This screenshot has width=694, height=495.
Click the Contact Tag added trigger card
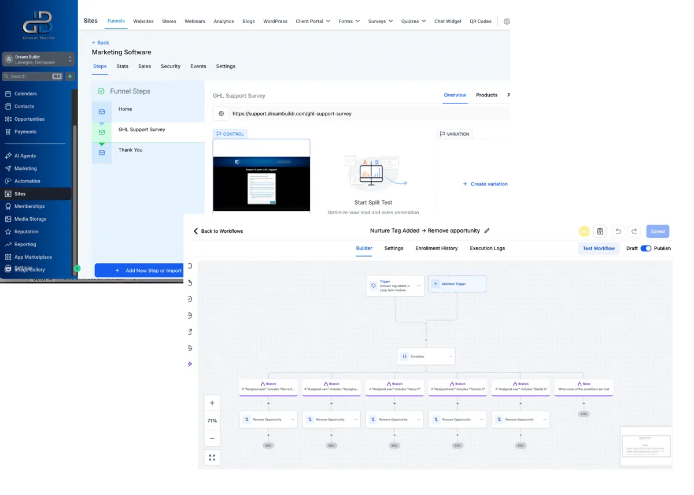395,286
